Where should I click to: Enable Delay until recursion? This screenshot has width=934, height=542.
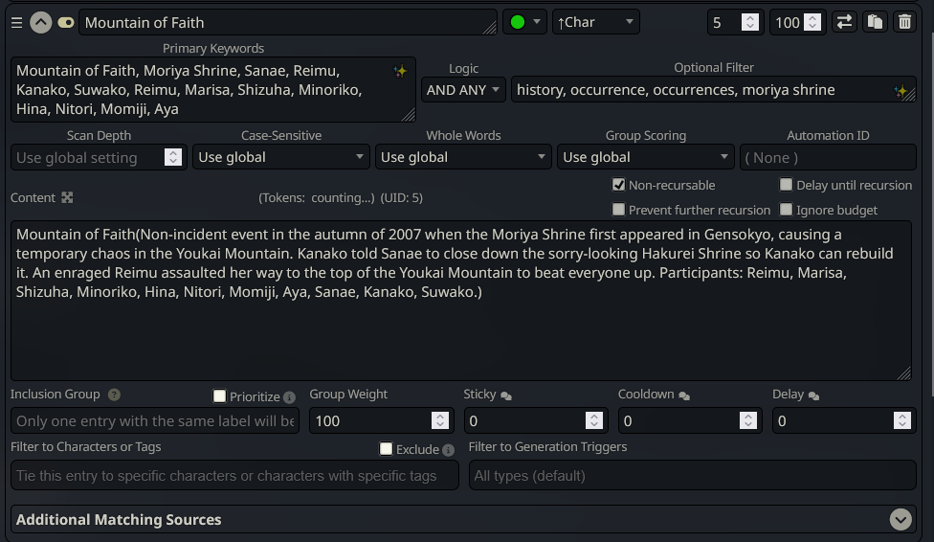coord(787,185)
